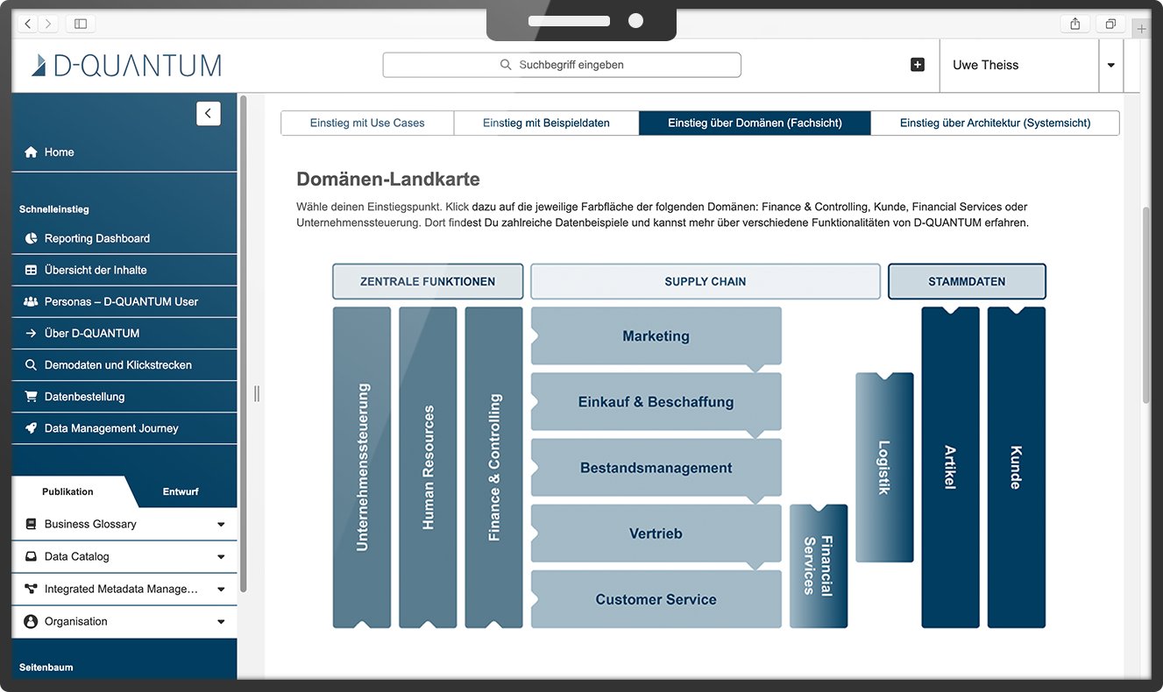The width and height of the screenshot is (1163, 692).
Task: Open the Uwe Theiss user menu dropdown
Action: tap(1110, 65)
